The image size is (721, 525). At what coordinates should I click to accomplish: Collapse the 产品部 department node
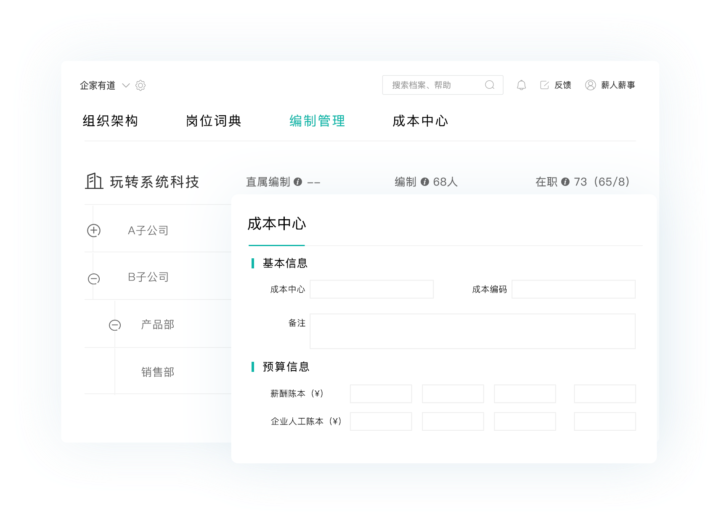(x=114, y=325)
